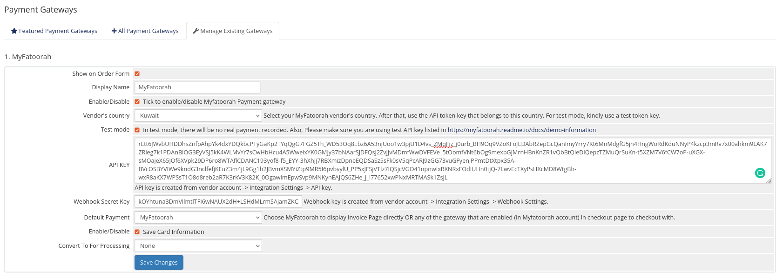Select the Manage Existing Gateways tab
Screen dimensions: 776x279
(233, 31)
